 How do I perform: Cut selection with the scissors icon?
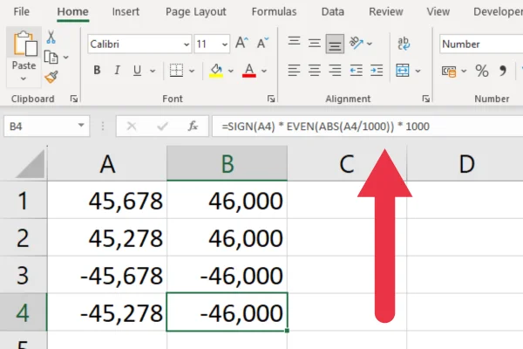click(x=51, y=37)
